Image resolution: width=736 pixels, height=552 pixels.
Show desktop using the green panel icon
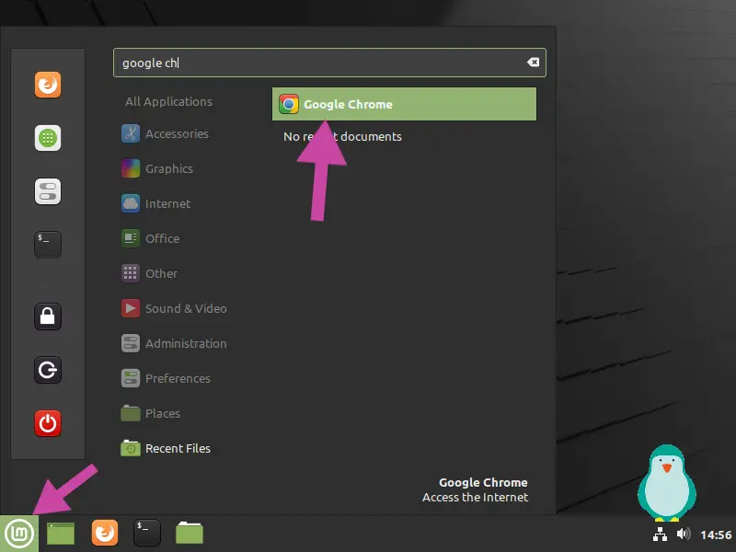point(61,534)
